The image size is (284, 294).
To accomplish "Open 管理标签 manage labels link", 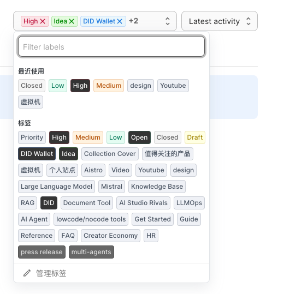I will pyautogui.click(x=51, y=273).
